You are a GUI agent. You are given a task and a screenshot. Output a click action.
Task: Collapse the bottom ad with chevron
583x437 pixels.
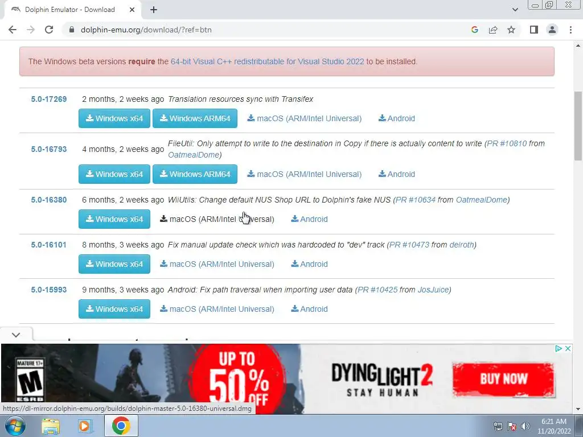pos(16,335)
